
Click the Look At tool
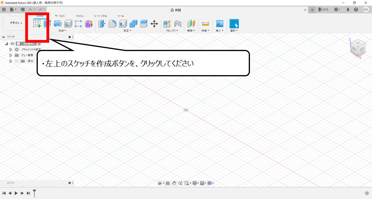pos(168,183)
